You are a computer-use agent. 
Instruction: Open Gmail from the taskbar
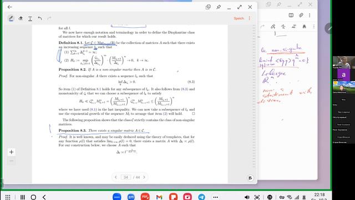click(x=159, y=197)
